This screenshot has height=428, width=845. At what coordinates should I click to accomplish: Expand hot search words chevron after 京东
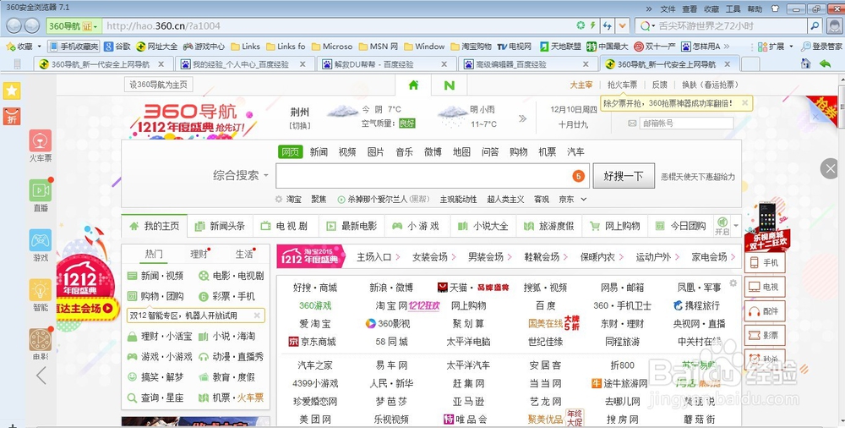click(x=584, y=199)
